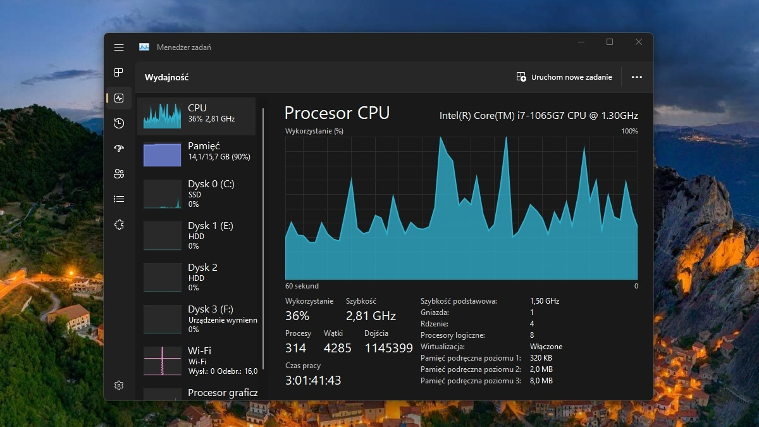Open the Users page icon
Screen dimensions: 759x427
coord(119,174)
